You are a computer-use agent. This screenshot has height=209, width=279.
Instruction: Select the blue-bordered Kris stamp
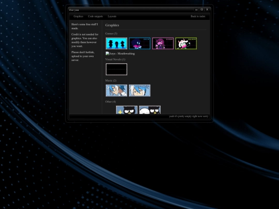click(x=139, y=43)
